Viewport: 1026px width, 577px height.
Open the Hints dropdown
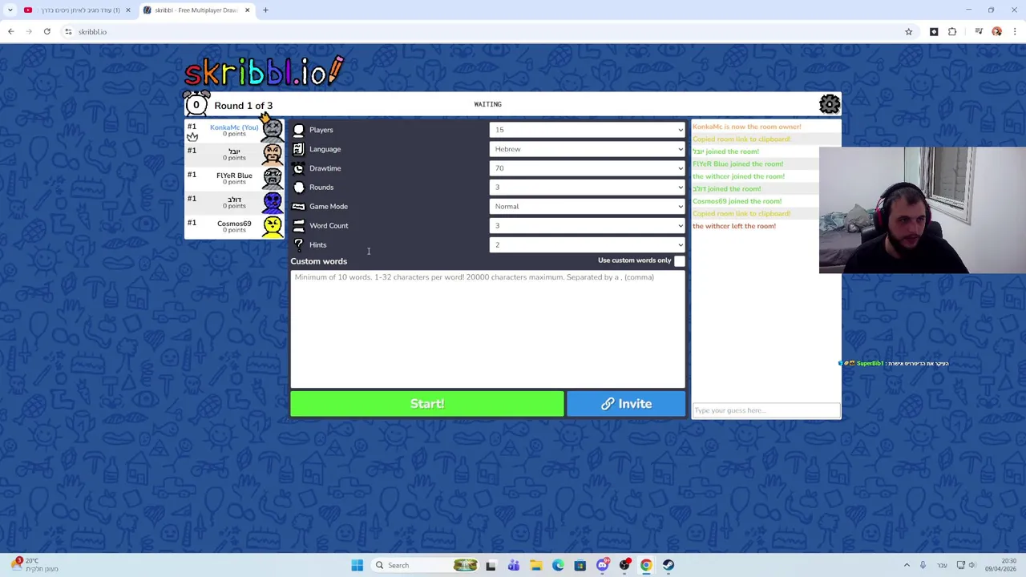pos(587,245)
